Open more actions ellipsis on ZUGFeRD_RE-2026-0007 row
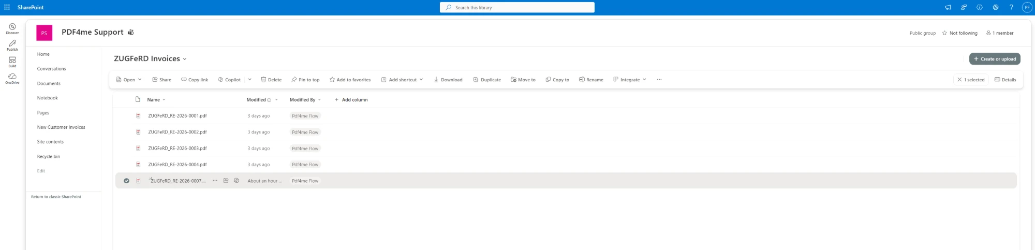This screenshot has height=250, width=1035. point(215,181)
